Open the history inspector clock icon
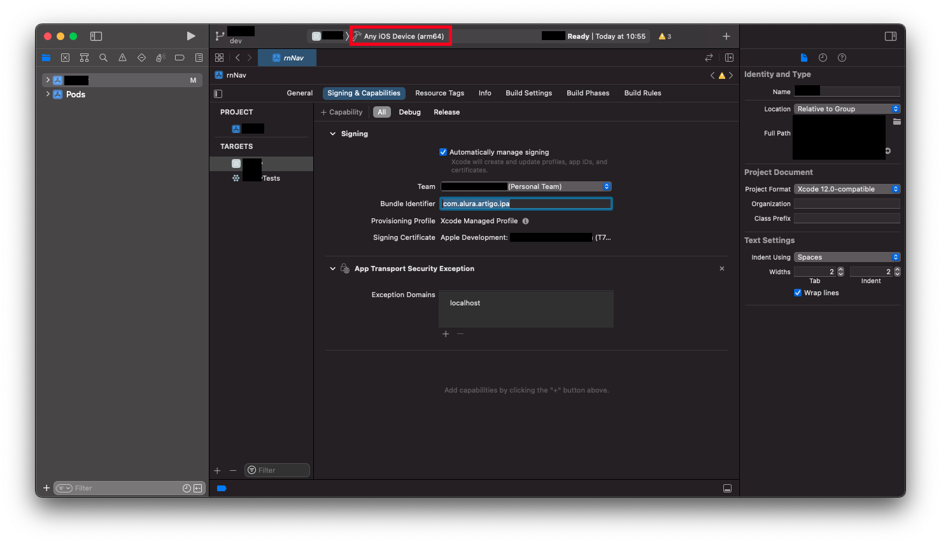This screenshot has width=941, height=544. [823, 58]
